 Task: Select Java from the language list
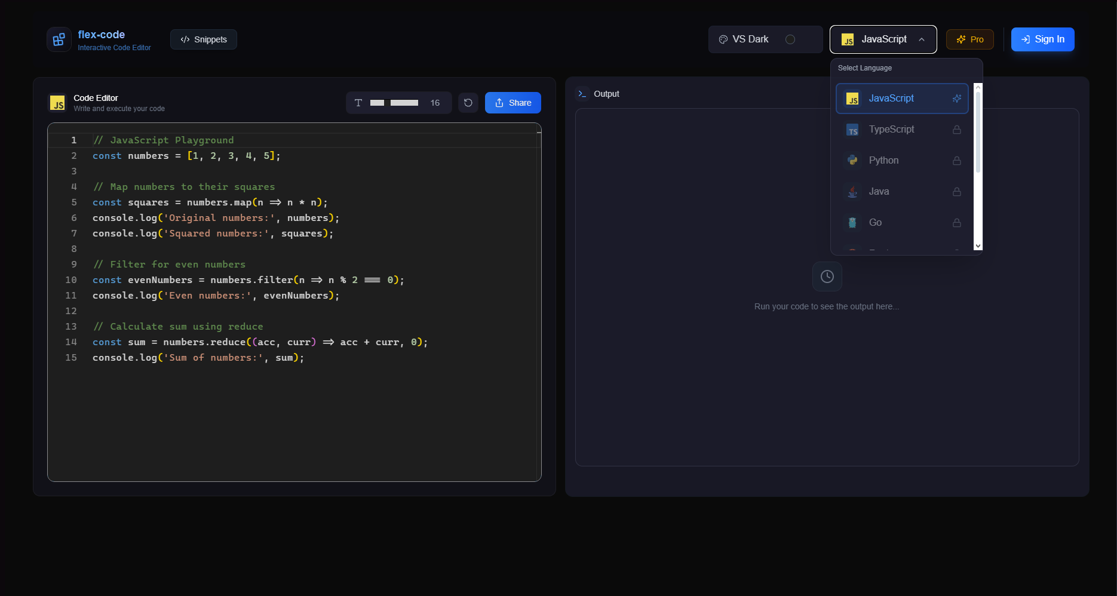coord(902,192)
